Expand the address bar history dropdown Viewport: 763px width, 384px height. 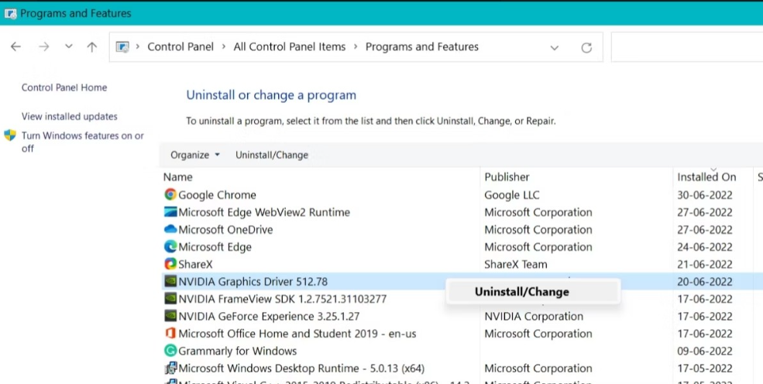[555, 47]
